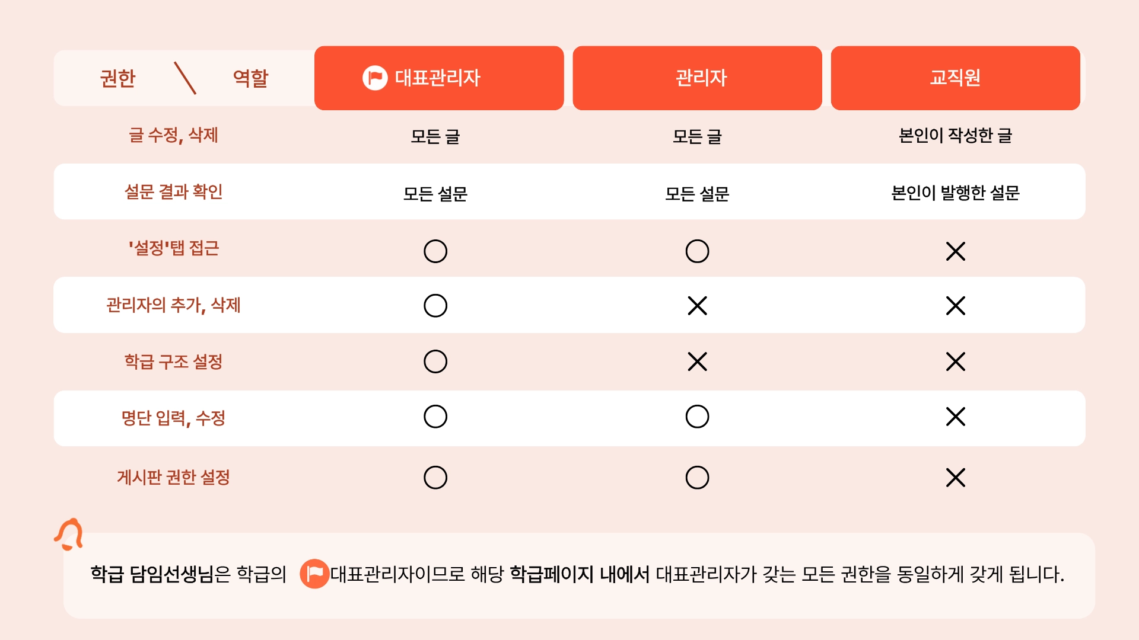
Task: Select the 교직원 column header
Action: (x=955, y=78)
